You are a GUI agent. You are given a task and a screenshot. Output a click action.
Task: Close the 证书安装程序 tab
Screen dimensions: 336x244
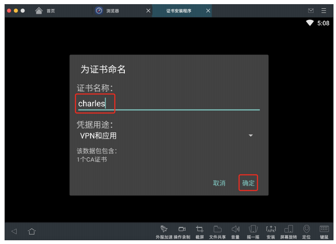(x=208, y=11)
